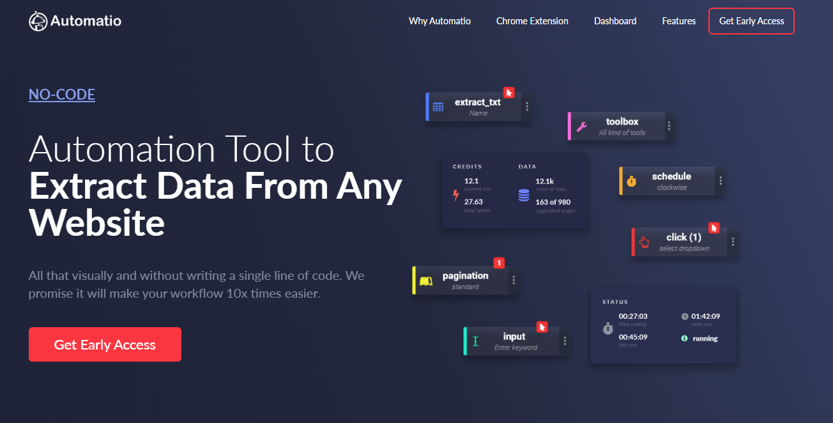The height and width of the screenshot is (423, 833).
Task: Click the stopwatch icon in Status panel
Action: 608,328
